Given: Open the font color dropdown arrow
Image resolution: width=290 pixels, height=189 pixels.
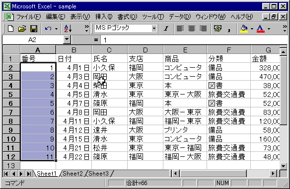Looking at the screenshot, I should click(269, 29).
